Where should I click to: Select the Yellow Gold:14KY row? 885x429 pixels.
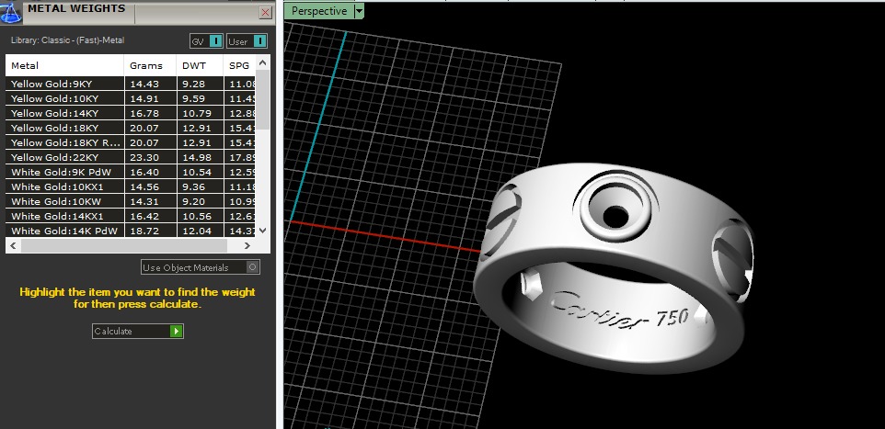[x=131, y=113]
